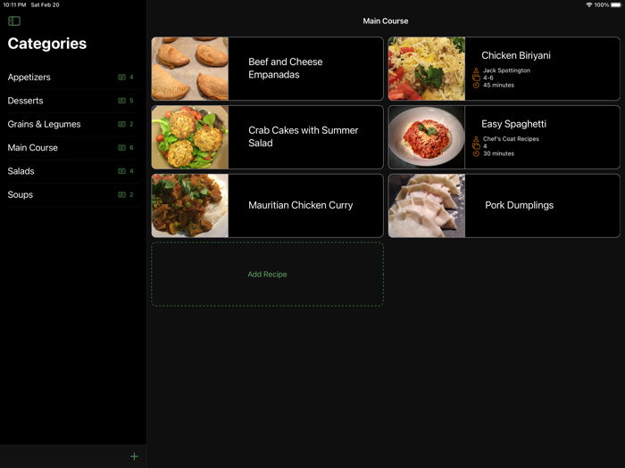Click recipe count icon beside Desserts
The width and height of the screenshot is (625, 468).
tap(122, 101)
